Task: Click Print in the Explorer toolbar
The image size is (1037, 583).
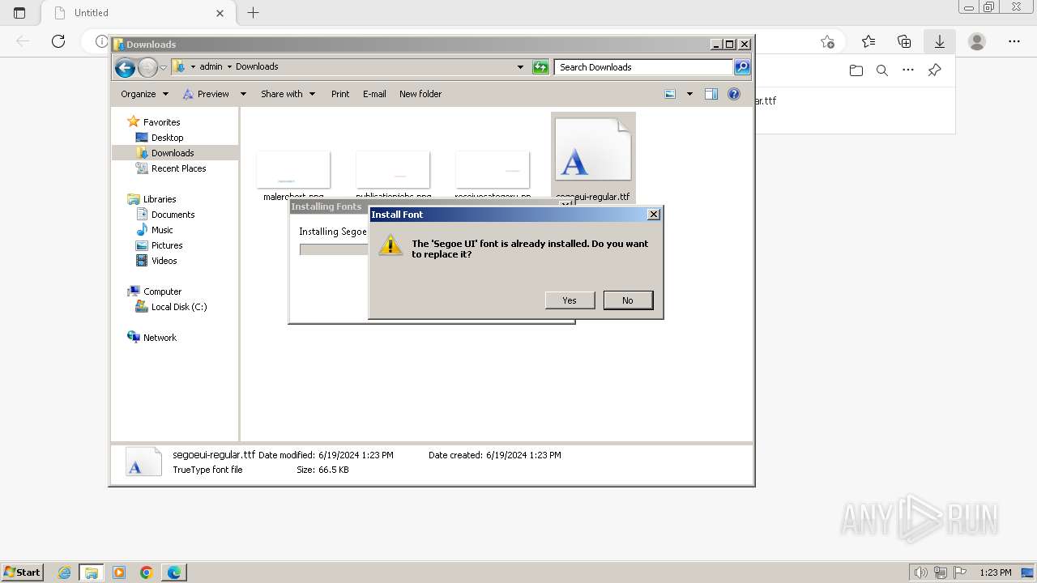Action: (x=340, y=94)
